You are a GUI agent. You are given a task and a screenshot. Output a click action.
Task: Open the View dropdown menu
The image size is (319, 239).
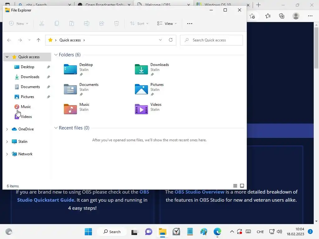click(x=167, y=24)
